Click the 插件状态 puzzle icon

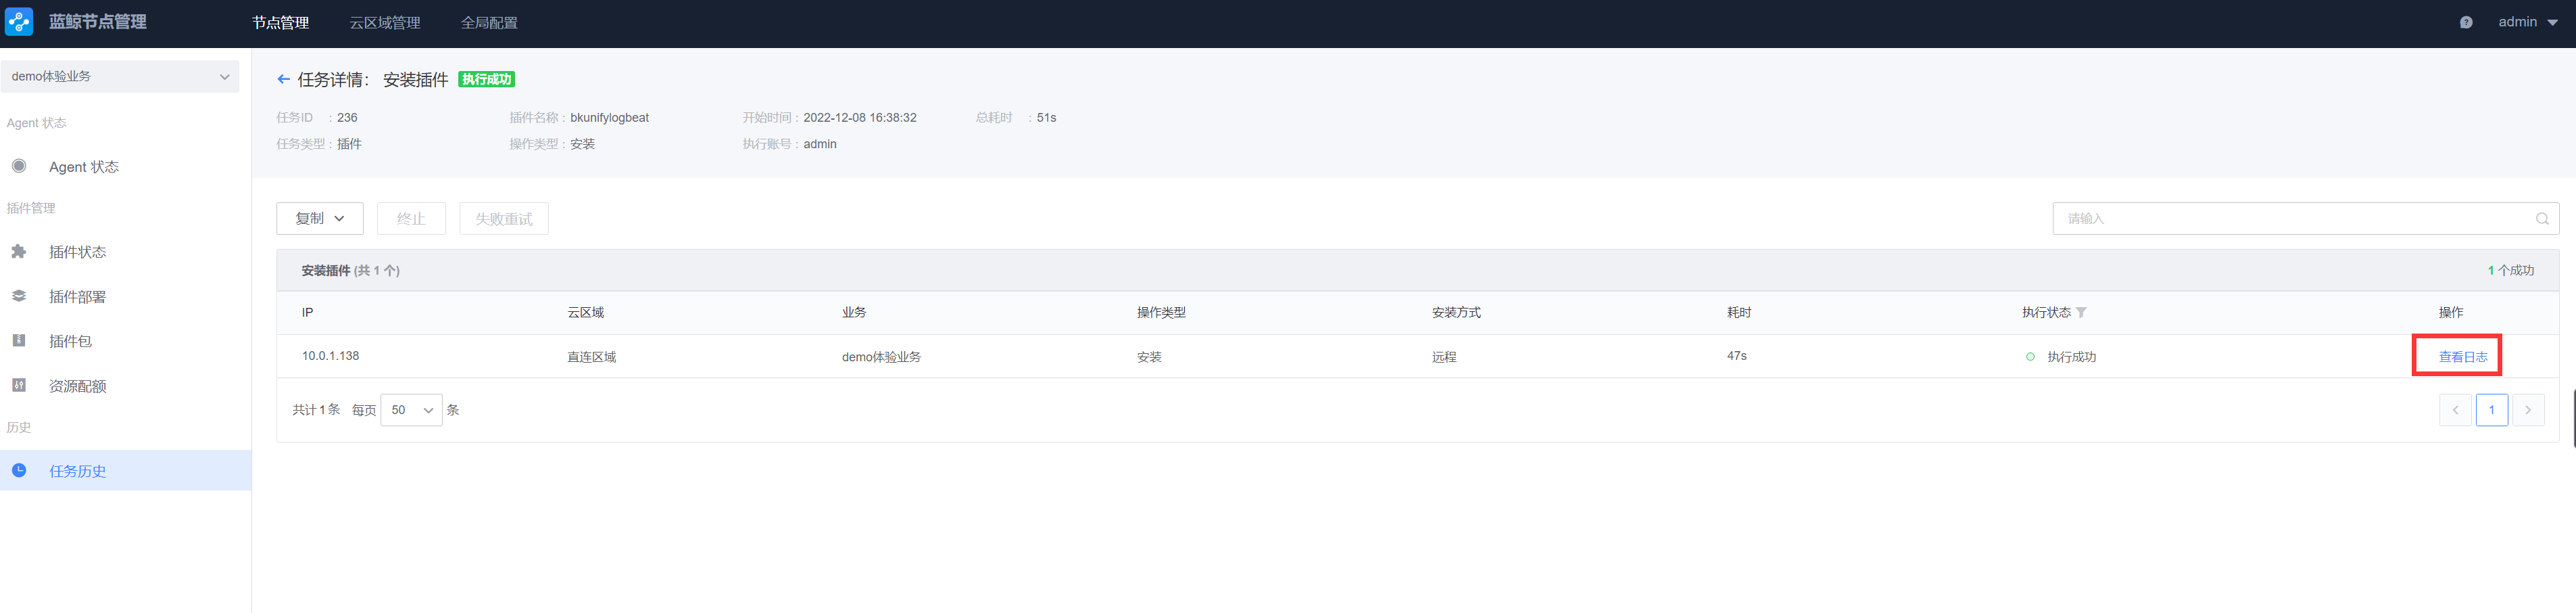tap(19, 252)
